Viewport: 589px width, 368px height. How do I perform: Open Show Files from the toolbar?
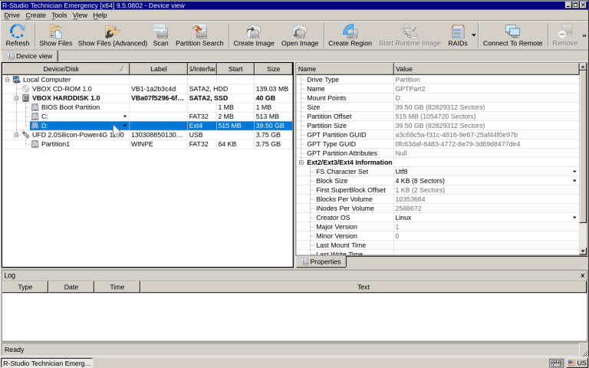[55, 34]
